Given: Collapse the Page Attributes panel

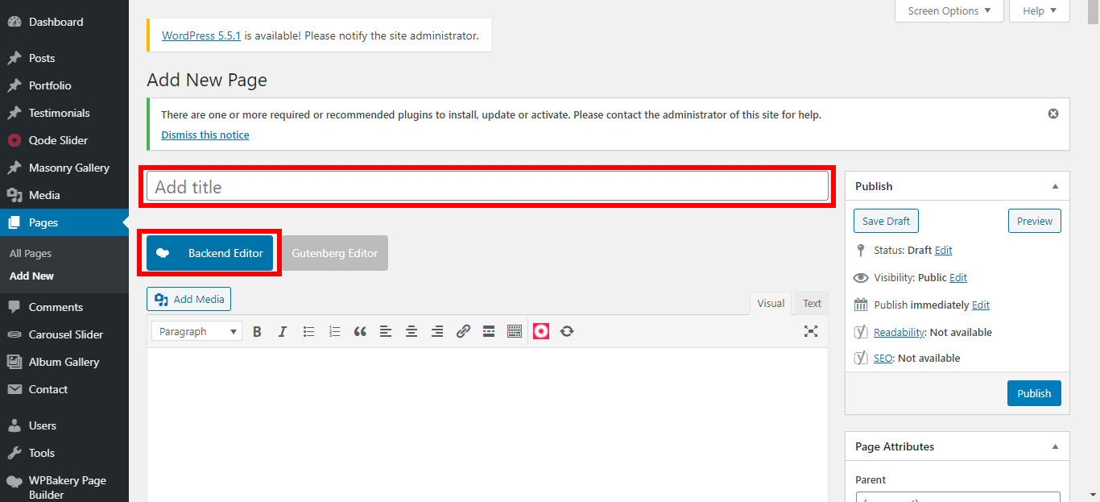Looking at the screenshot, I should [1055, 446].
